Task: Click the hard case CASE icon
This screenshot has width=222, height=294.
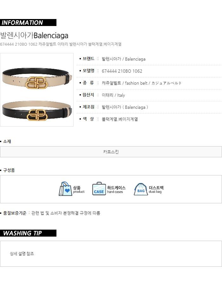Action: pyautogui.click(x=99, y=189)
